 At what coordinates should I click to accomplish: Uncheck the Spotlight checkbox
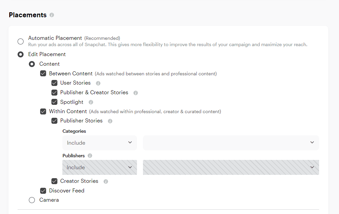[x=54, y=102]
